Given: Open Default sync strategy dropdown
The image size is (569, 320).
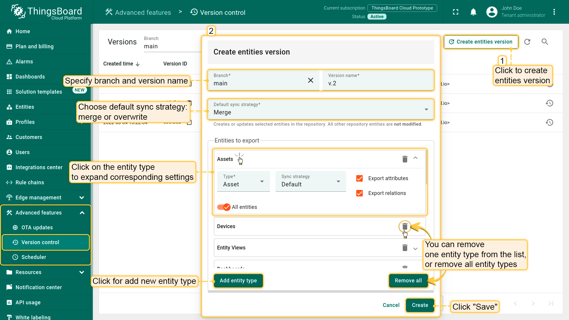Looking at the screenshot, I should pyautogui.click(x=321, y=109).
